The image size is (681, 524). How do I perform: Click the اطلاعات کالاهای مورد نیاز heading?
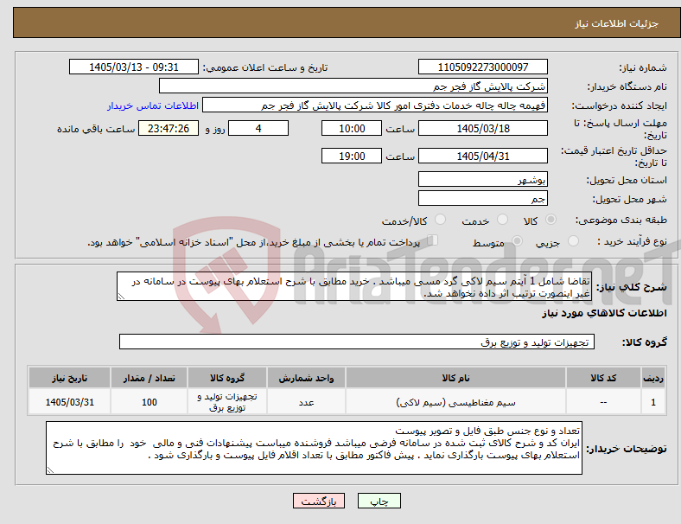coord(604,313)
